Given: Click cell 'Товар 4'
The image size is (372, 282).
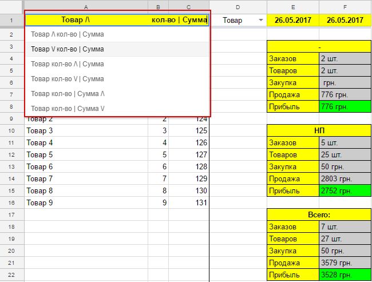Looking at the screenshot, I should click(86, 143).
